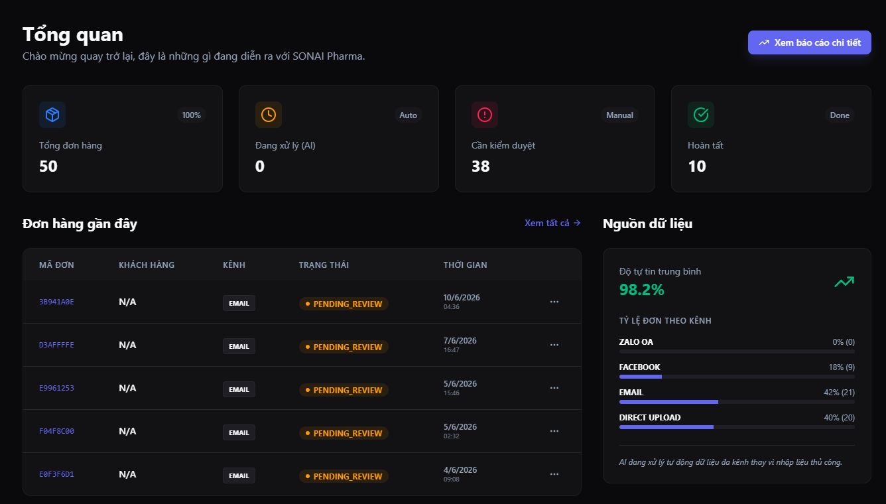
Task: Open order code E0F3F6D1
Action: point(56,474)
